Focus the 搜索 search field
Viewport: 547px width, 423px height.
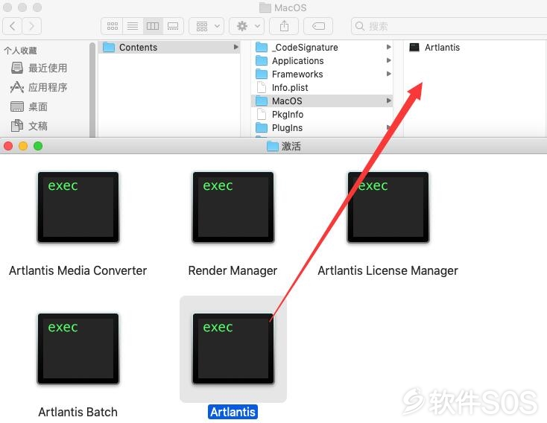(449, 26)
